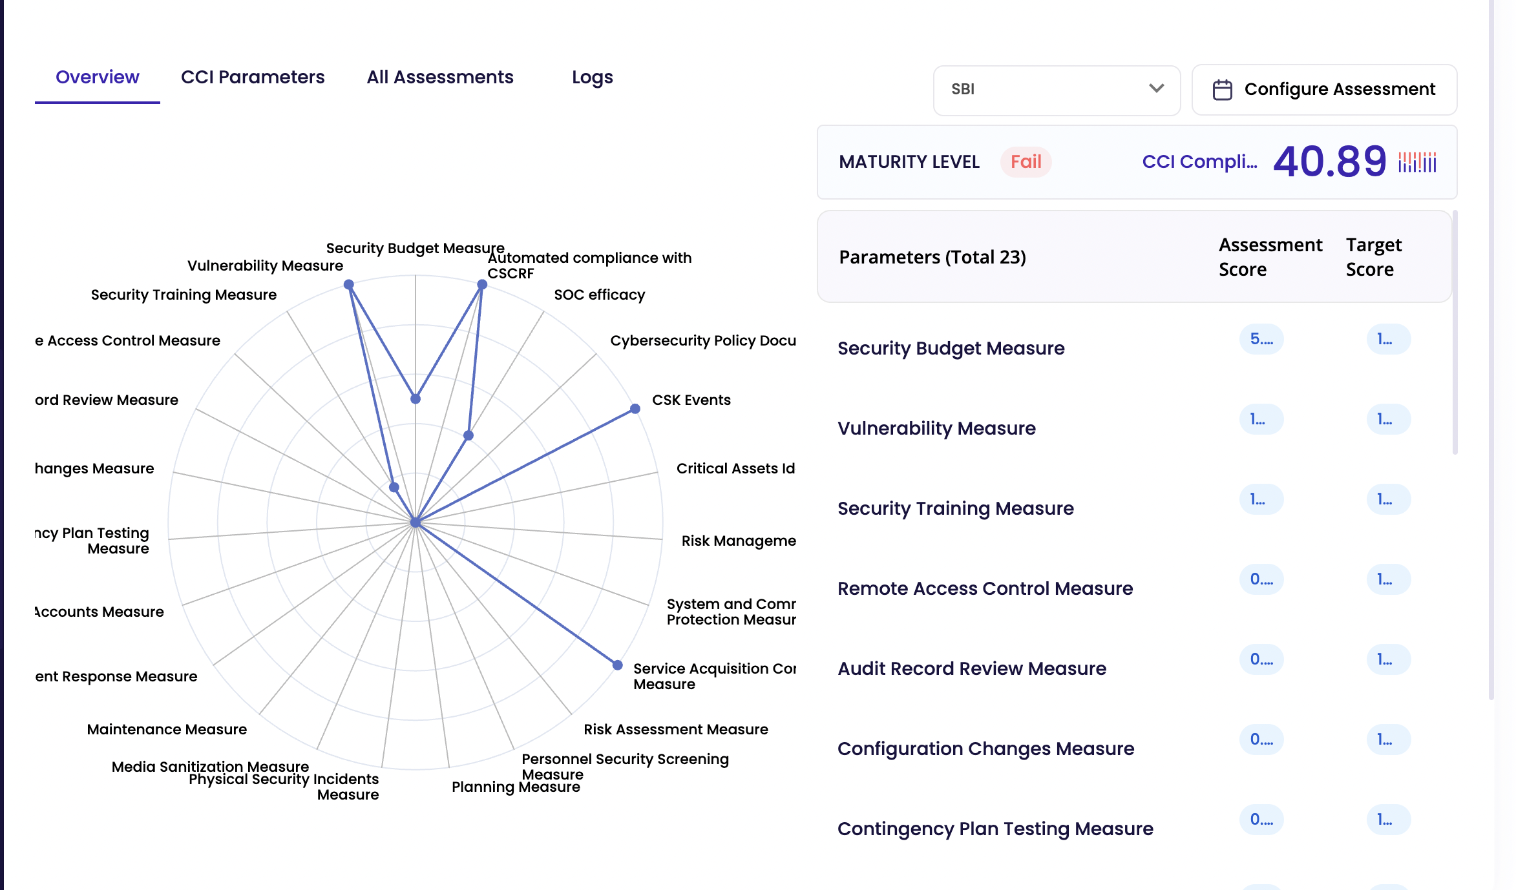Viewport: 1516px width, 890px height.
Task: Click the assessment score chip for Security Budget Measure
Action: [1261, 338]
